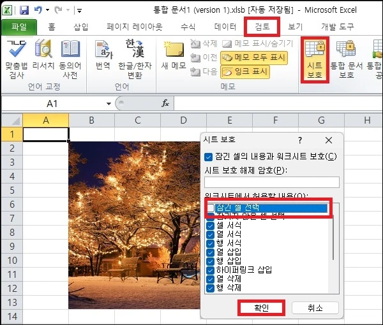This screenshot has height=325, width=383.
Task: Switch to the 데이터 tab
Action: pos(225,27)
